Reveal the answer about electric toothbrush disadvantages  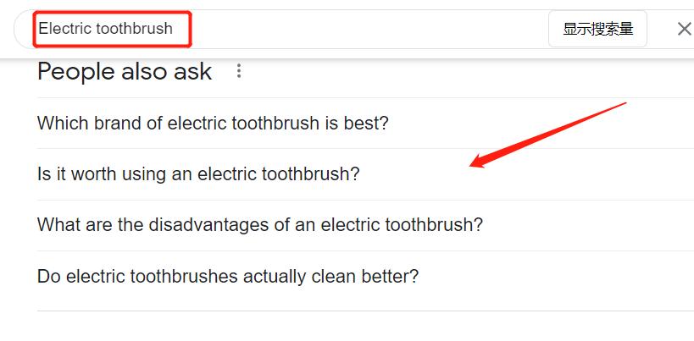coord(260,225)
